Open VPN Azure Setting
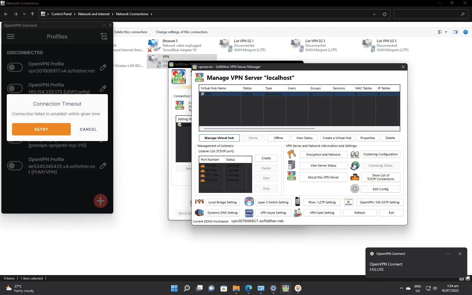The height and width of the screenshot is (295, 472). coord(273,213)
